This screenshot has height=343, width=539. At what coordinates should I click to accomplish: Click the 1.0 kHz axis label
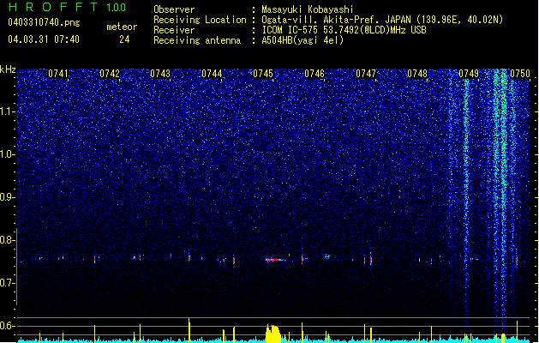[8, 154]
